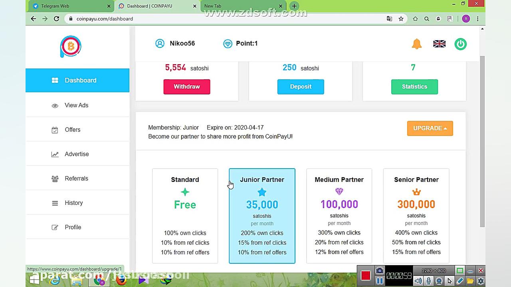Click the magnifier extension icon in Chrome toolbar

click(x=426, y=19)
